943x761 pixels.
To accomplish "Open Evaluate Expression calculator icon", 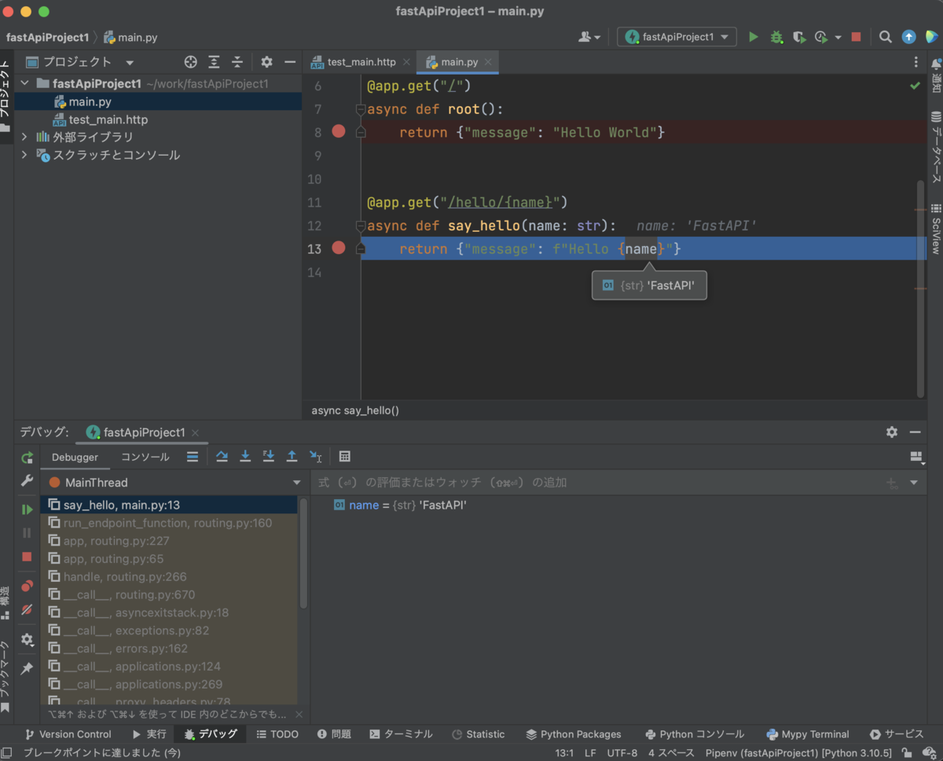I will pos(344,456).
